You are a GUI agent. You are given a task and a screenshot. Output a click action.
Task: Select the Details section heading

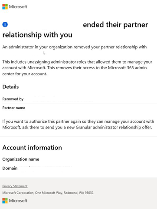tap(10, 87)
